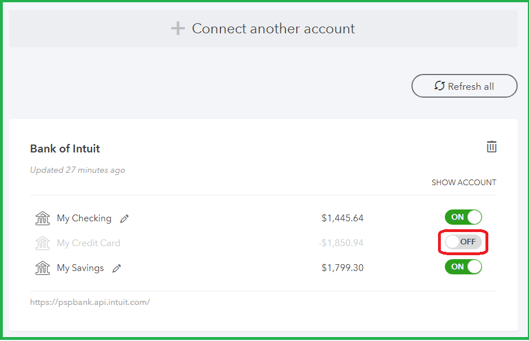Viewport: 529px width, 341px height.
Task: Click the pencil icon next to My Savings
Action: coord(117,268)
